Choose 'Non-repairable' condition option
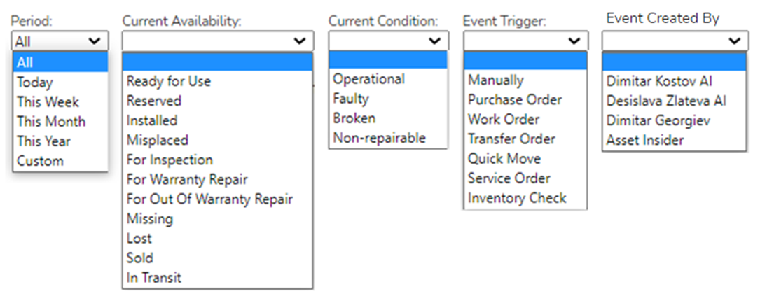760x296 pixels. (380, 138)
